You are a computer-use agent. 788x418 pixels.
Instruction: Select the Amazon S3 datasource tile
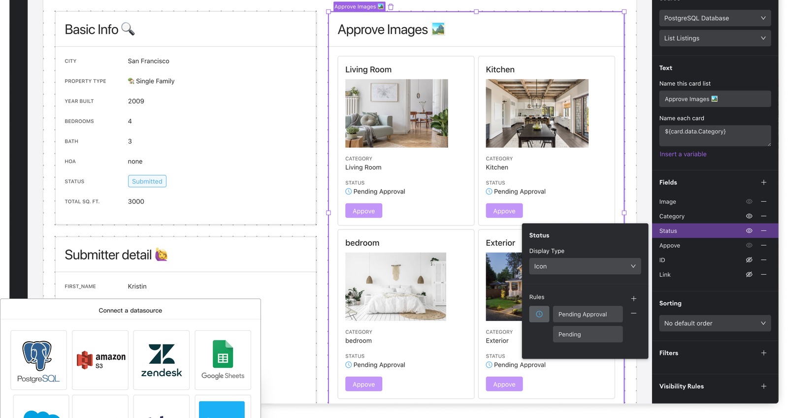[100, 360]
